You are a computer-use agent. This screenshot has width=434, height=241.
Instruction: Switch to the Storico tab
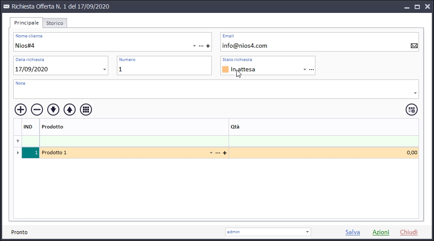55,23
